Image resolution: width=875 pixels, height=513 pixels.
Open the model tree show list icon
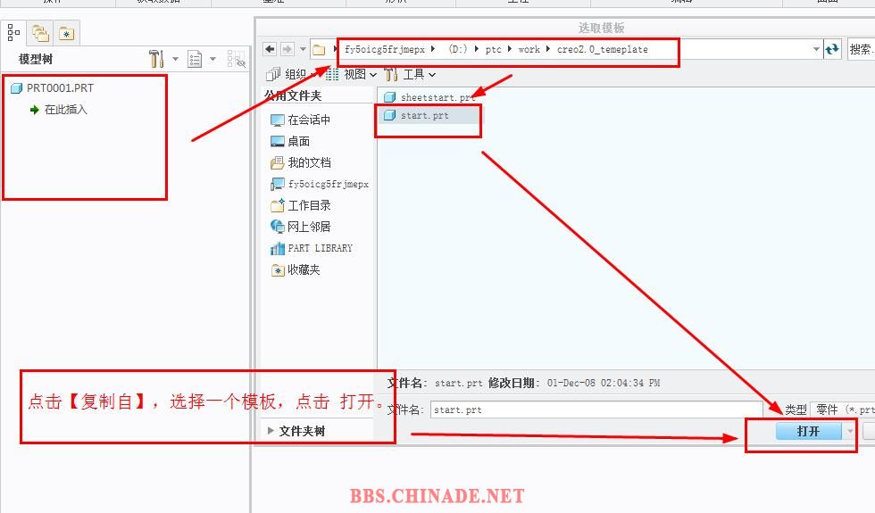pyautogui.click(x=196, y=59)
